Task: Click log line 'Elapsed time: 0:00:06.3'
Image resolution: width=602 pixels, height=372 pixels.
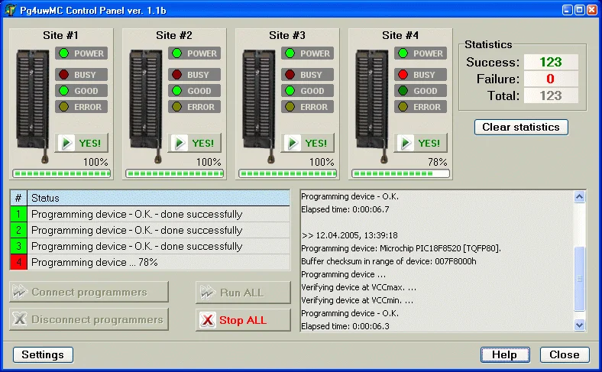Action: pos(345,326)
